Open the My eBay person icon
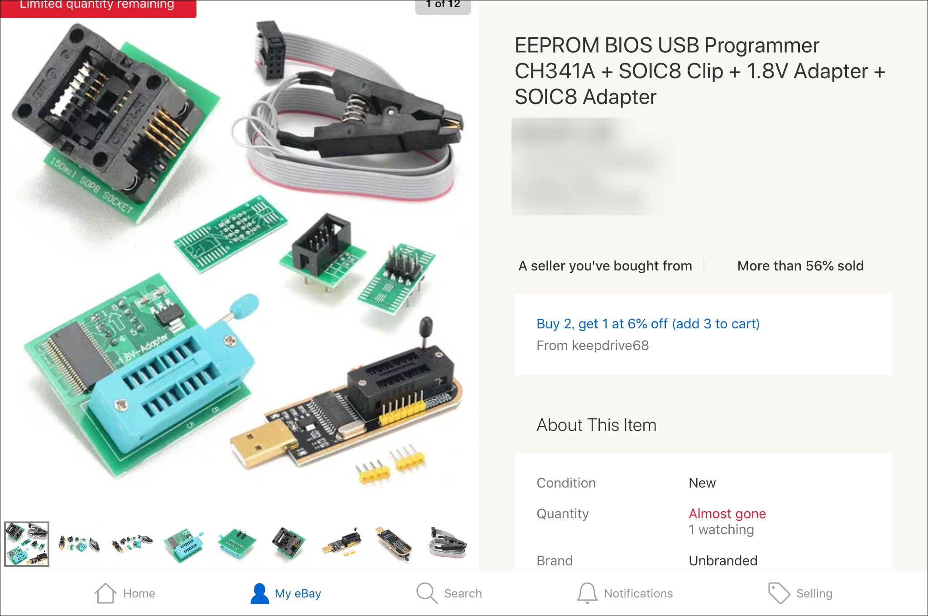928x616 pixels. pyautogui.click(x=260, y=593)
